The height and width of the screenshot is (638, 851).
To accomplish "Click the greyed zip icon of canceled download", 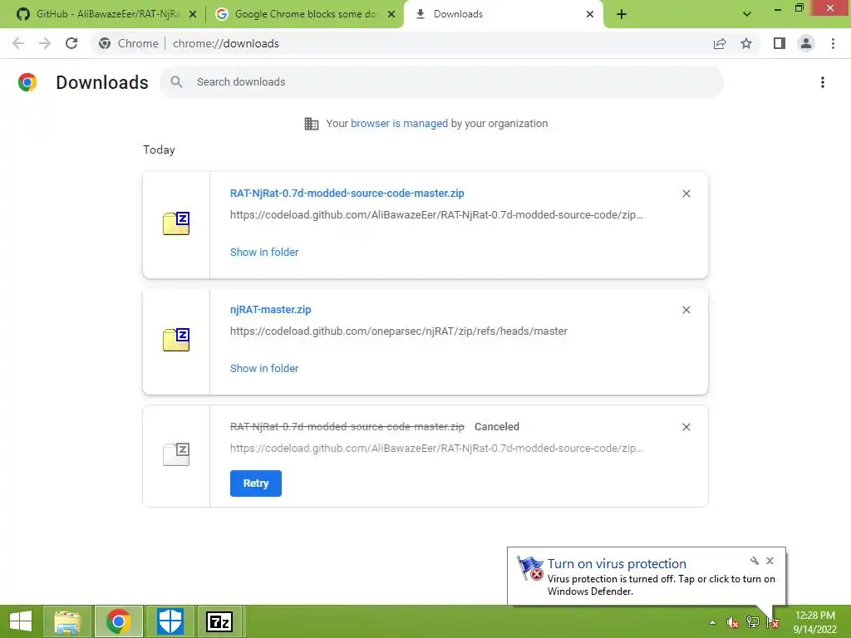I will pyautogui.click(x=176, y=454).
